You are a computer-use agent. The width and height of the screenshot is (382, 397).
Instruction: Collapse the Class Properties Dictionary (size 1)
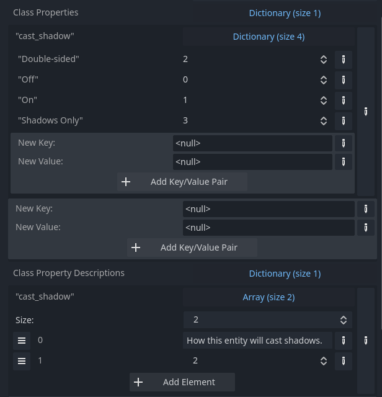[285, 13]
